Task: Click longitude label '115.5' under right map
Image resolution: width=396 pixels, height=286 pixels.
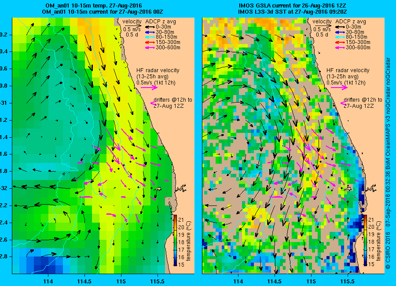Action: tap(348, 282)
